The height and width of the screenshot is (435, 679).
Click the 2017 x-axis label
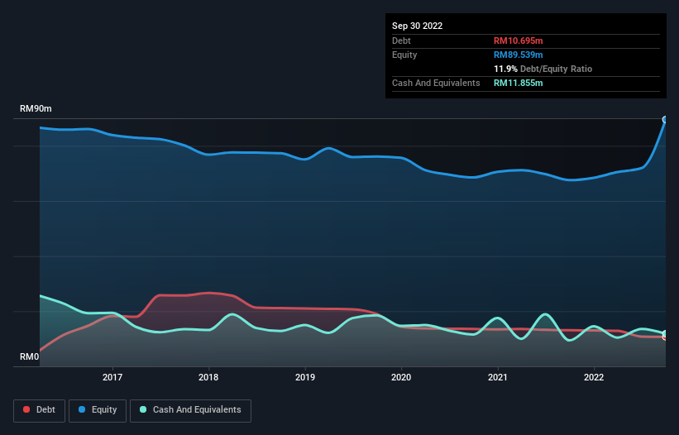coord(112,378)
